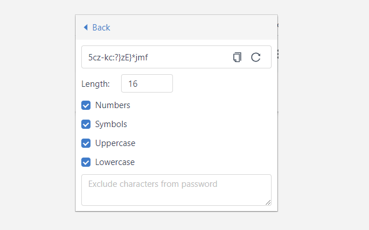Click empty area below the Exclude placeholder text

click(x=173, y=197)
